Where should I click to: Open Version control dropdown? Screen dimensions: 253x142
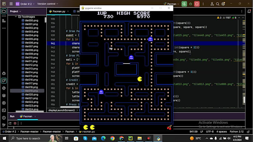(48, 4)
